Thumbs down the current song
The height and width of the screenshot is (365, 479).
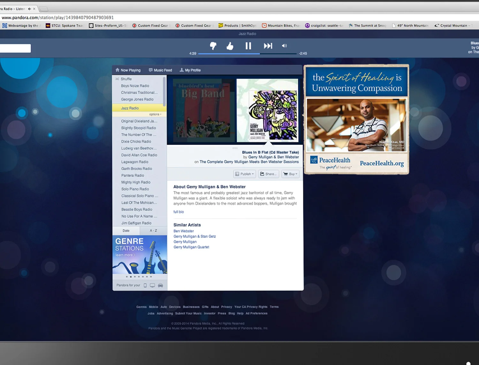click(213, 46)
